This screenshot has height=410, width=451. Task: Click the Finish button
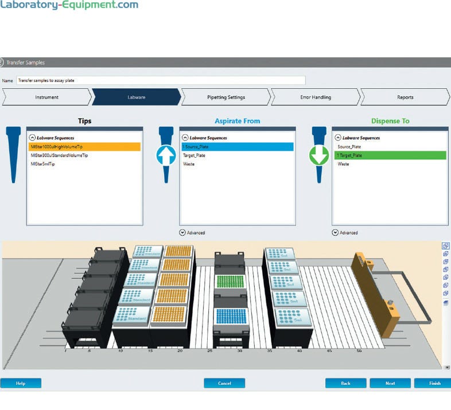434,383
